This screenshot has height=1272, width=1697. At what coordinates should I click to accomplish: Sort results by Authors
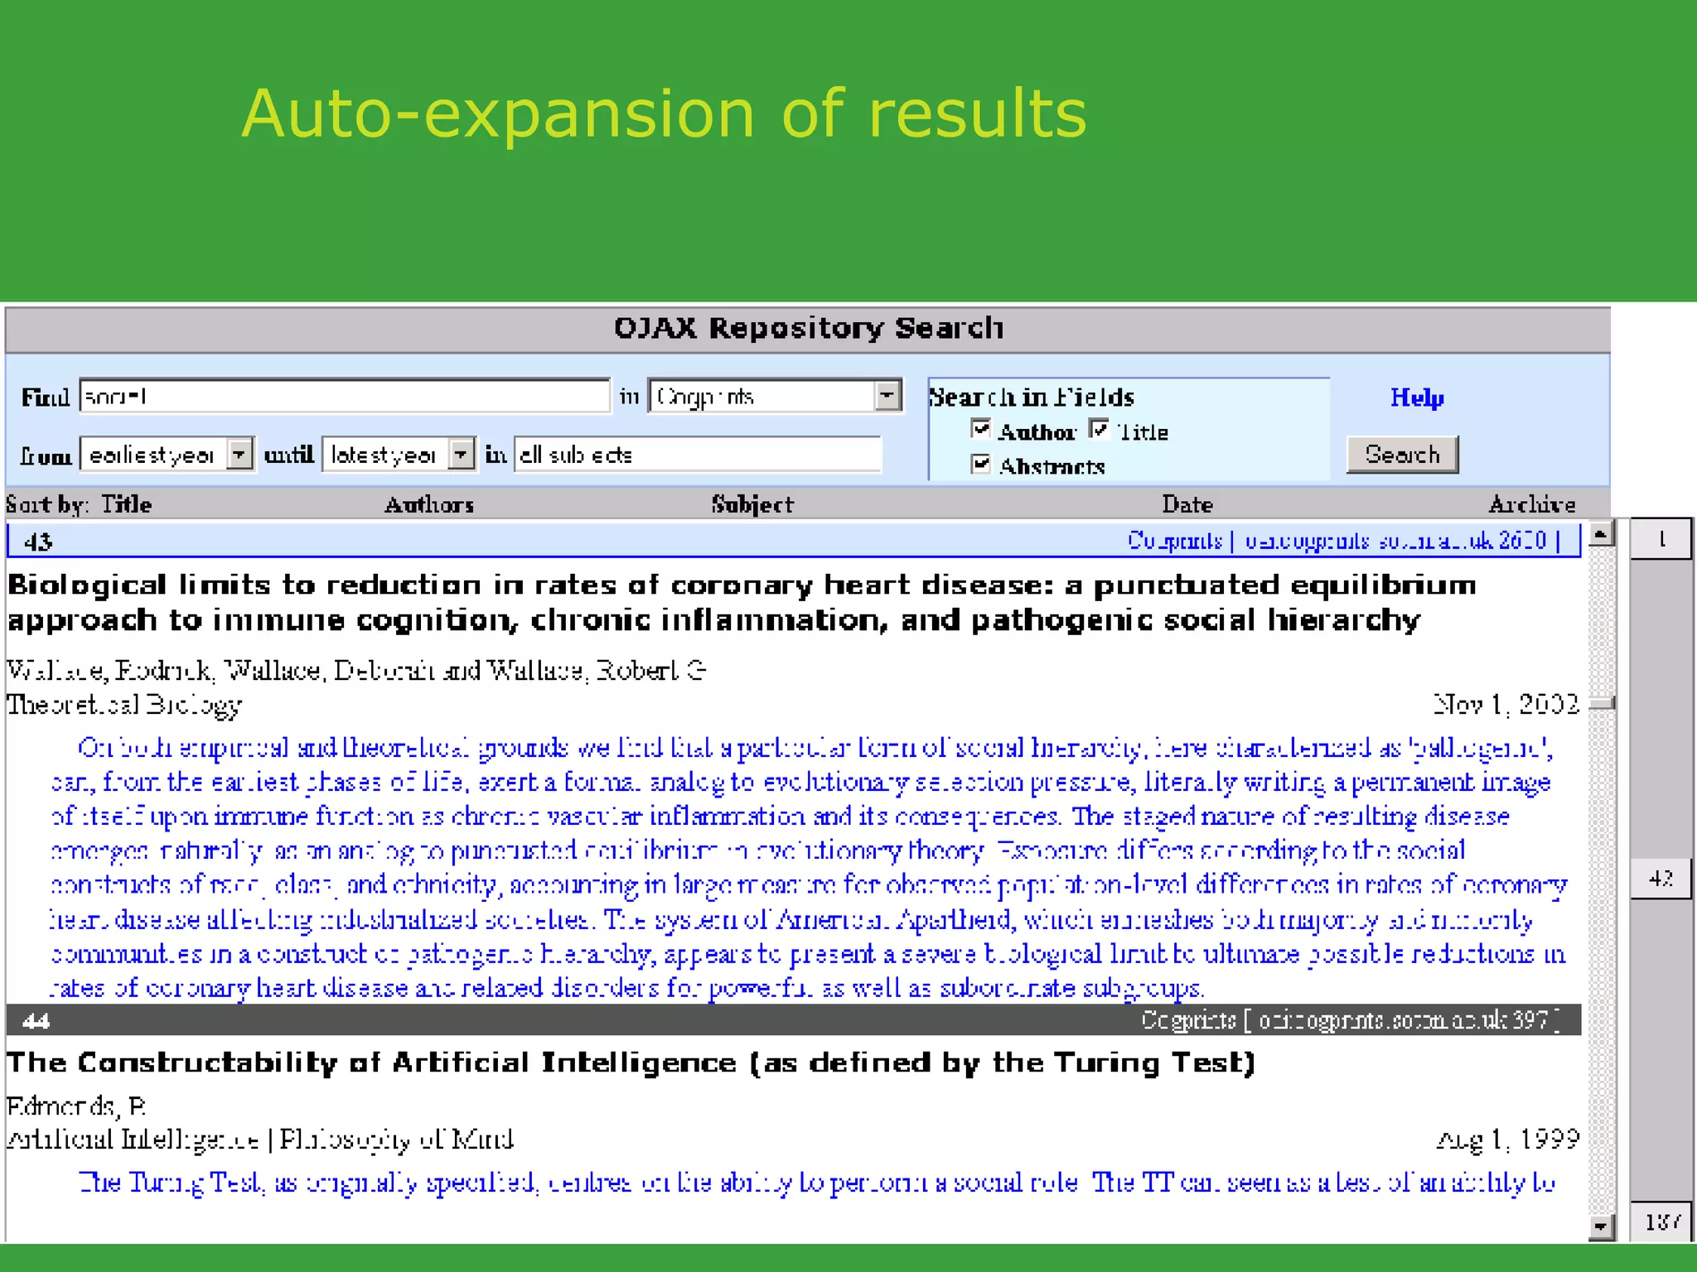[x=429, y=504]
